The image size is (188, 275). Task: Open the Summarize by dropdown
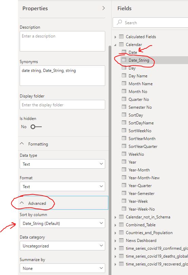pyautogui.click(x=62, y=268)
